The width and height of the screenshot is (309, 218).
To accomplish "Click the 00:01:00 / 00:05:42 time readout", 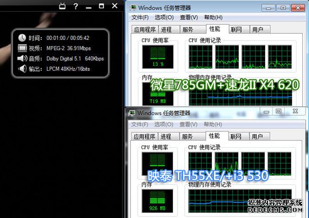I will [68, 38].
